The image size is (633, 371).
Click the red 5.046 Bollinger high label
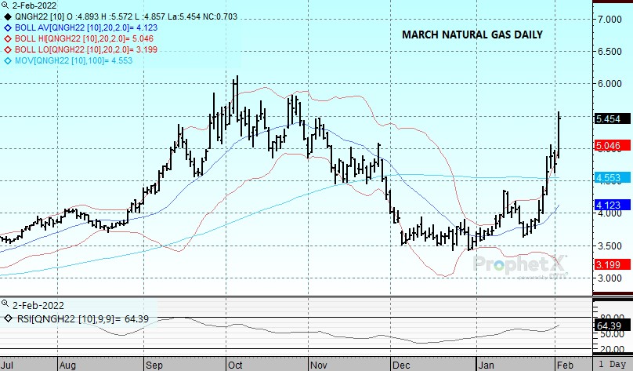coord(608,145)
